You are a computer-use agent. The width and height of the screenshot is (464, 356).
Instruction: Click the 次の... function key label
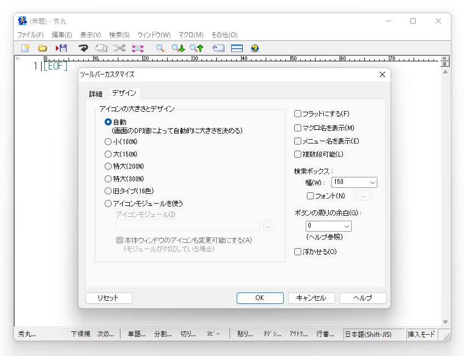105,334
